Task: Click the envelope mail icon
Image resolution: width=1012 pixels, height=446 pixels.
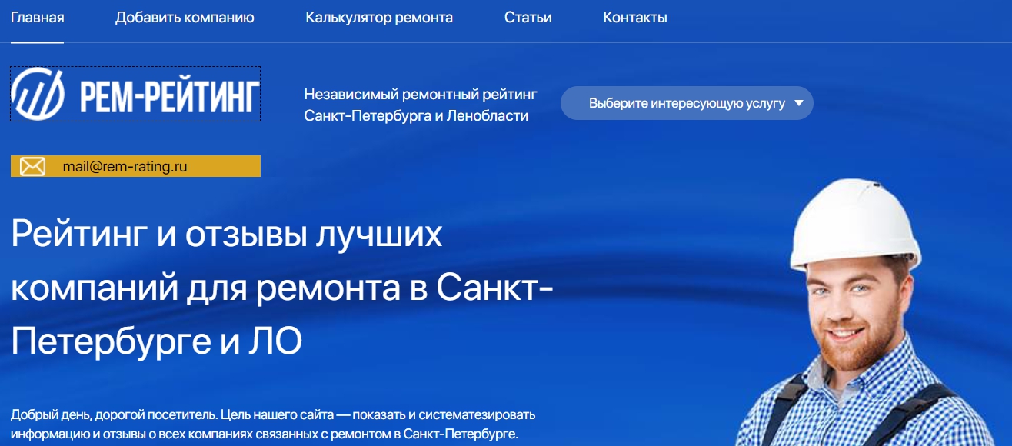Action: 32,166
